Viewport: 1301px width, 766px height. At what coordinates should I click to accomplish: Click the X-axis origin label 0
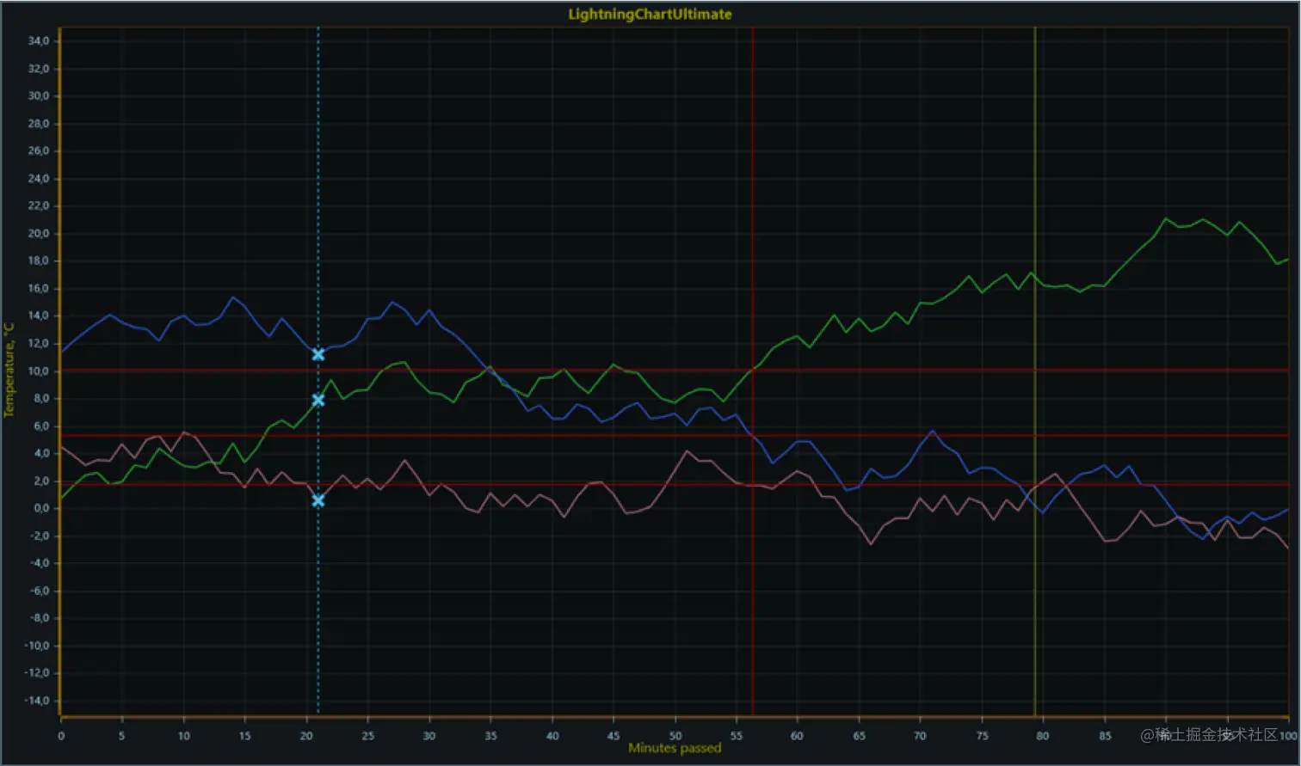tap(61, 736)
